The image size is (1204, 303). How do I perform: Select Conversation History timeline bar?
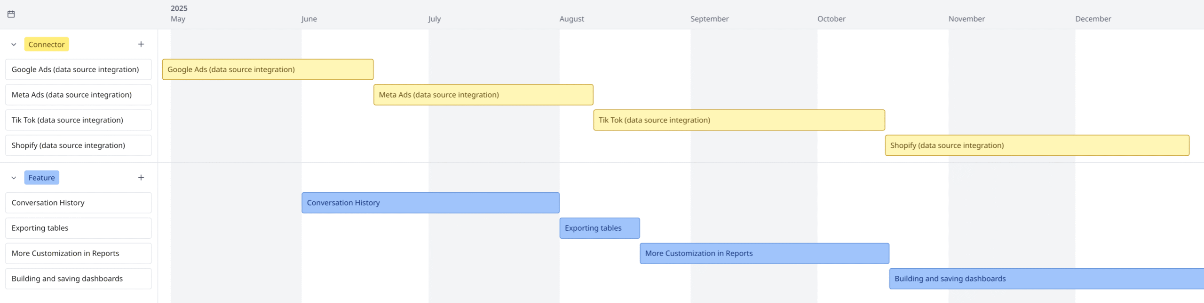pyautogui.click(x=430, y=203)
